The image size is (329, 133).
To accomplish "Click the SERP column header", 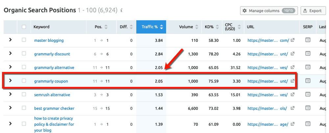I will click(x=308, y=27).
